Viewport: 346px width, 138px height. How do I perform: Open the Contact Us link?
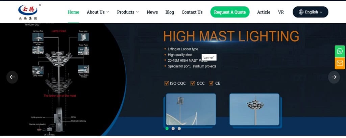(192, 12)
